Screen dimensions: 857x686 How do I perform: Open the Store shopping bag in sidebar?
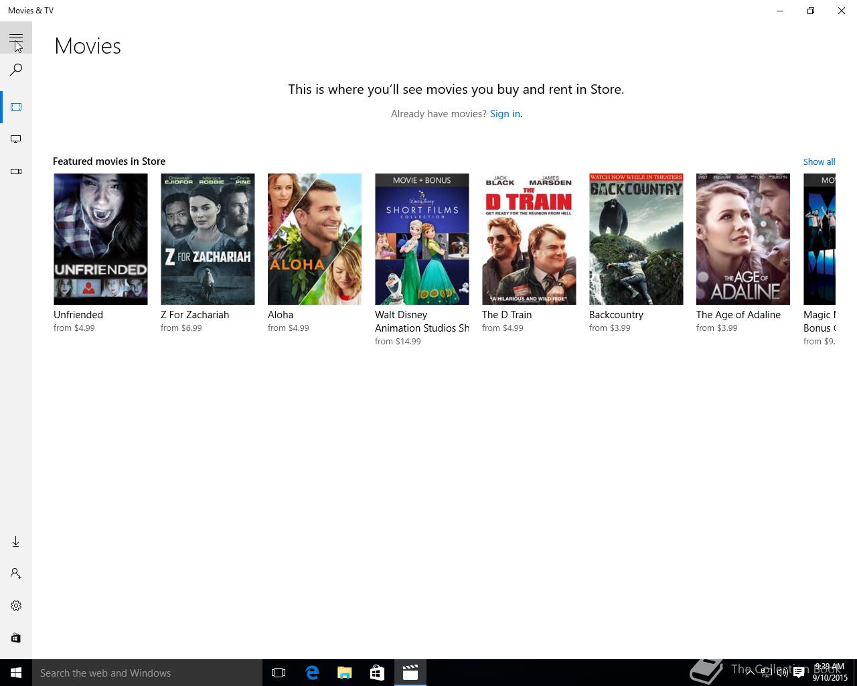tap(16, 638)
